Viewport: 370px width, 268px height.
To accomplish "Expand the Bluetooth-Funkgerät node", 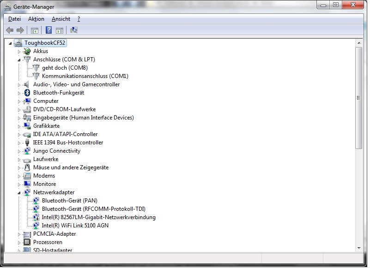I will 19,93.
